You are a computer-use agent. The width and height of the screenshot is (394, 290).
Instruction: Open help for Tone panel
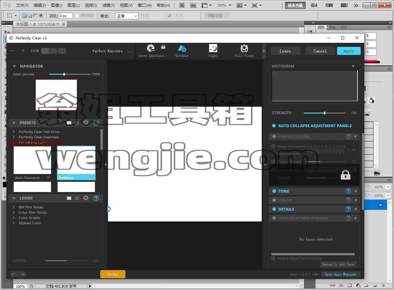(x=348, y=191)
